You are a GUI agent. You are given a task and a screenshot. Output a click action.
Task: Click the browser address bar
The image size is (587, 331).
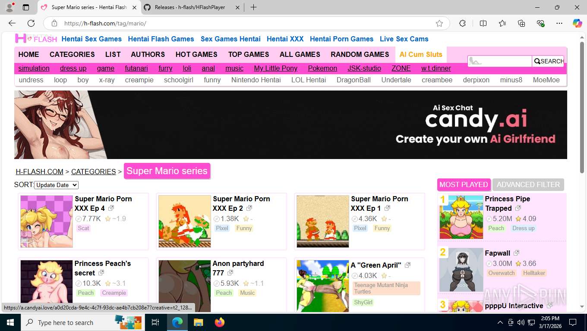(246, 23)
